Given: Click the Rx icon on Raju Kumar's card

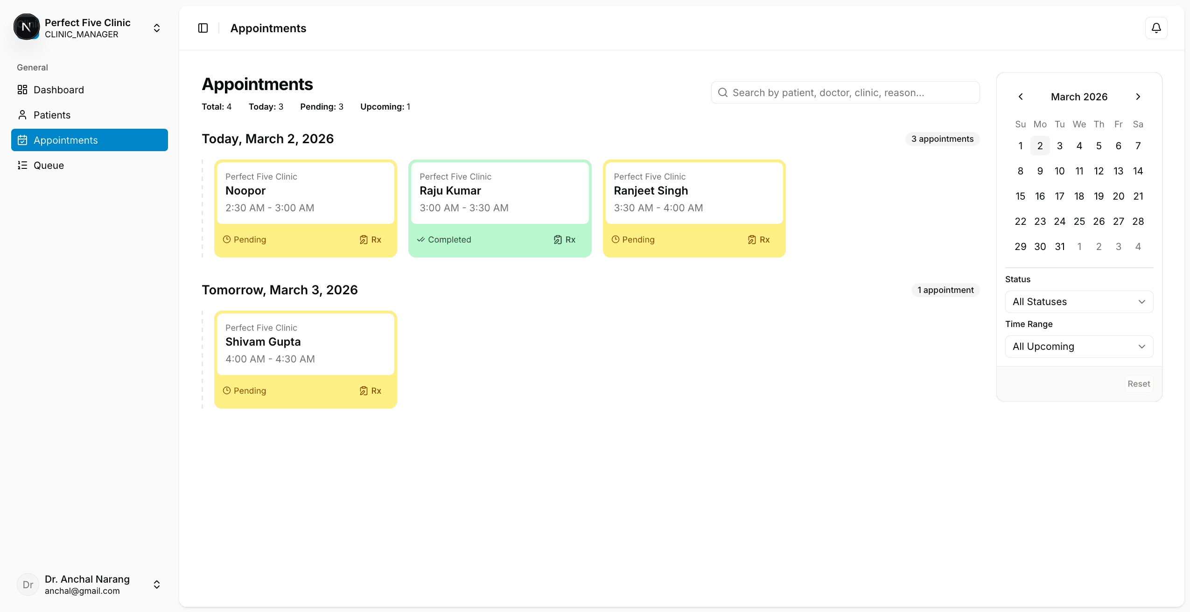Looking at the screenshot, I should [x=558, y=239].
